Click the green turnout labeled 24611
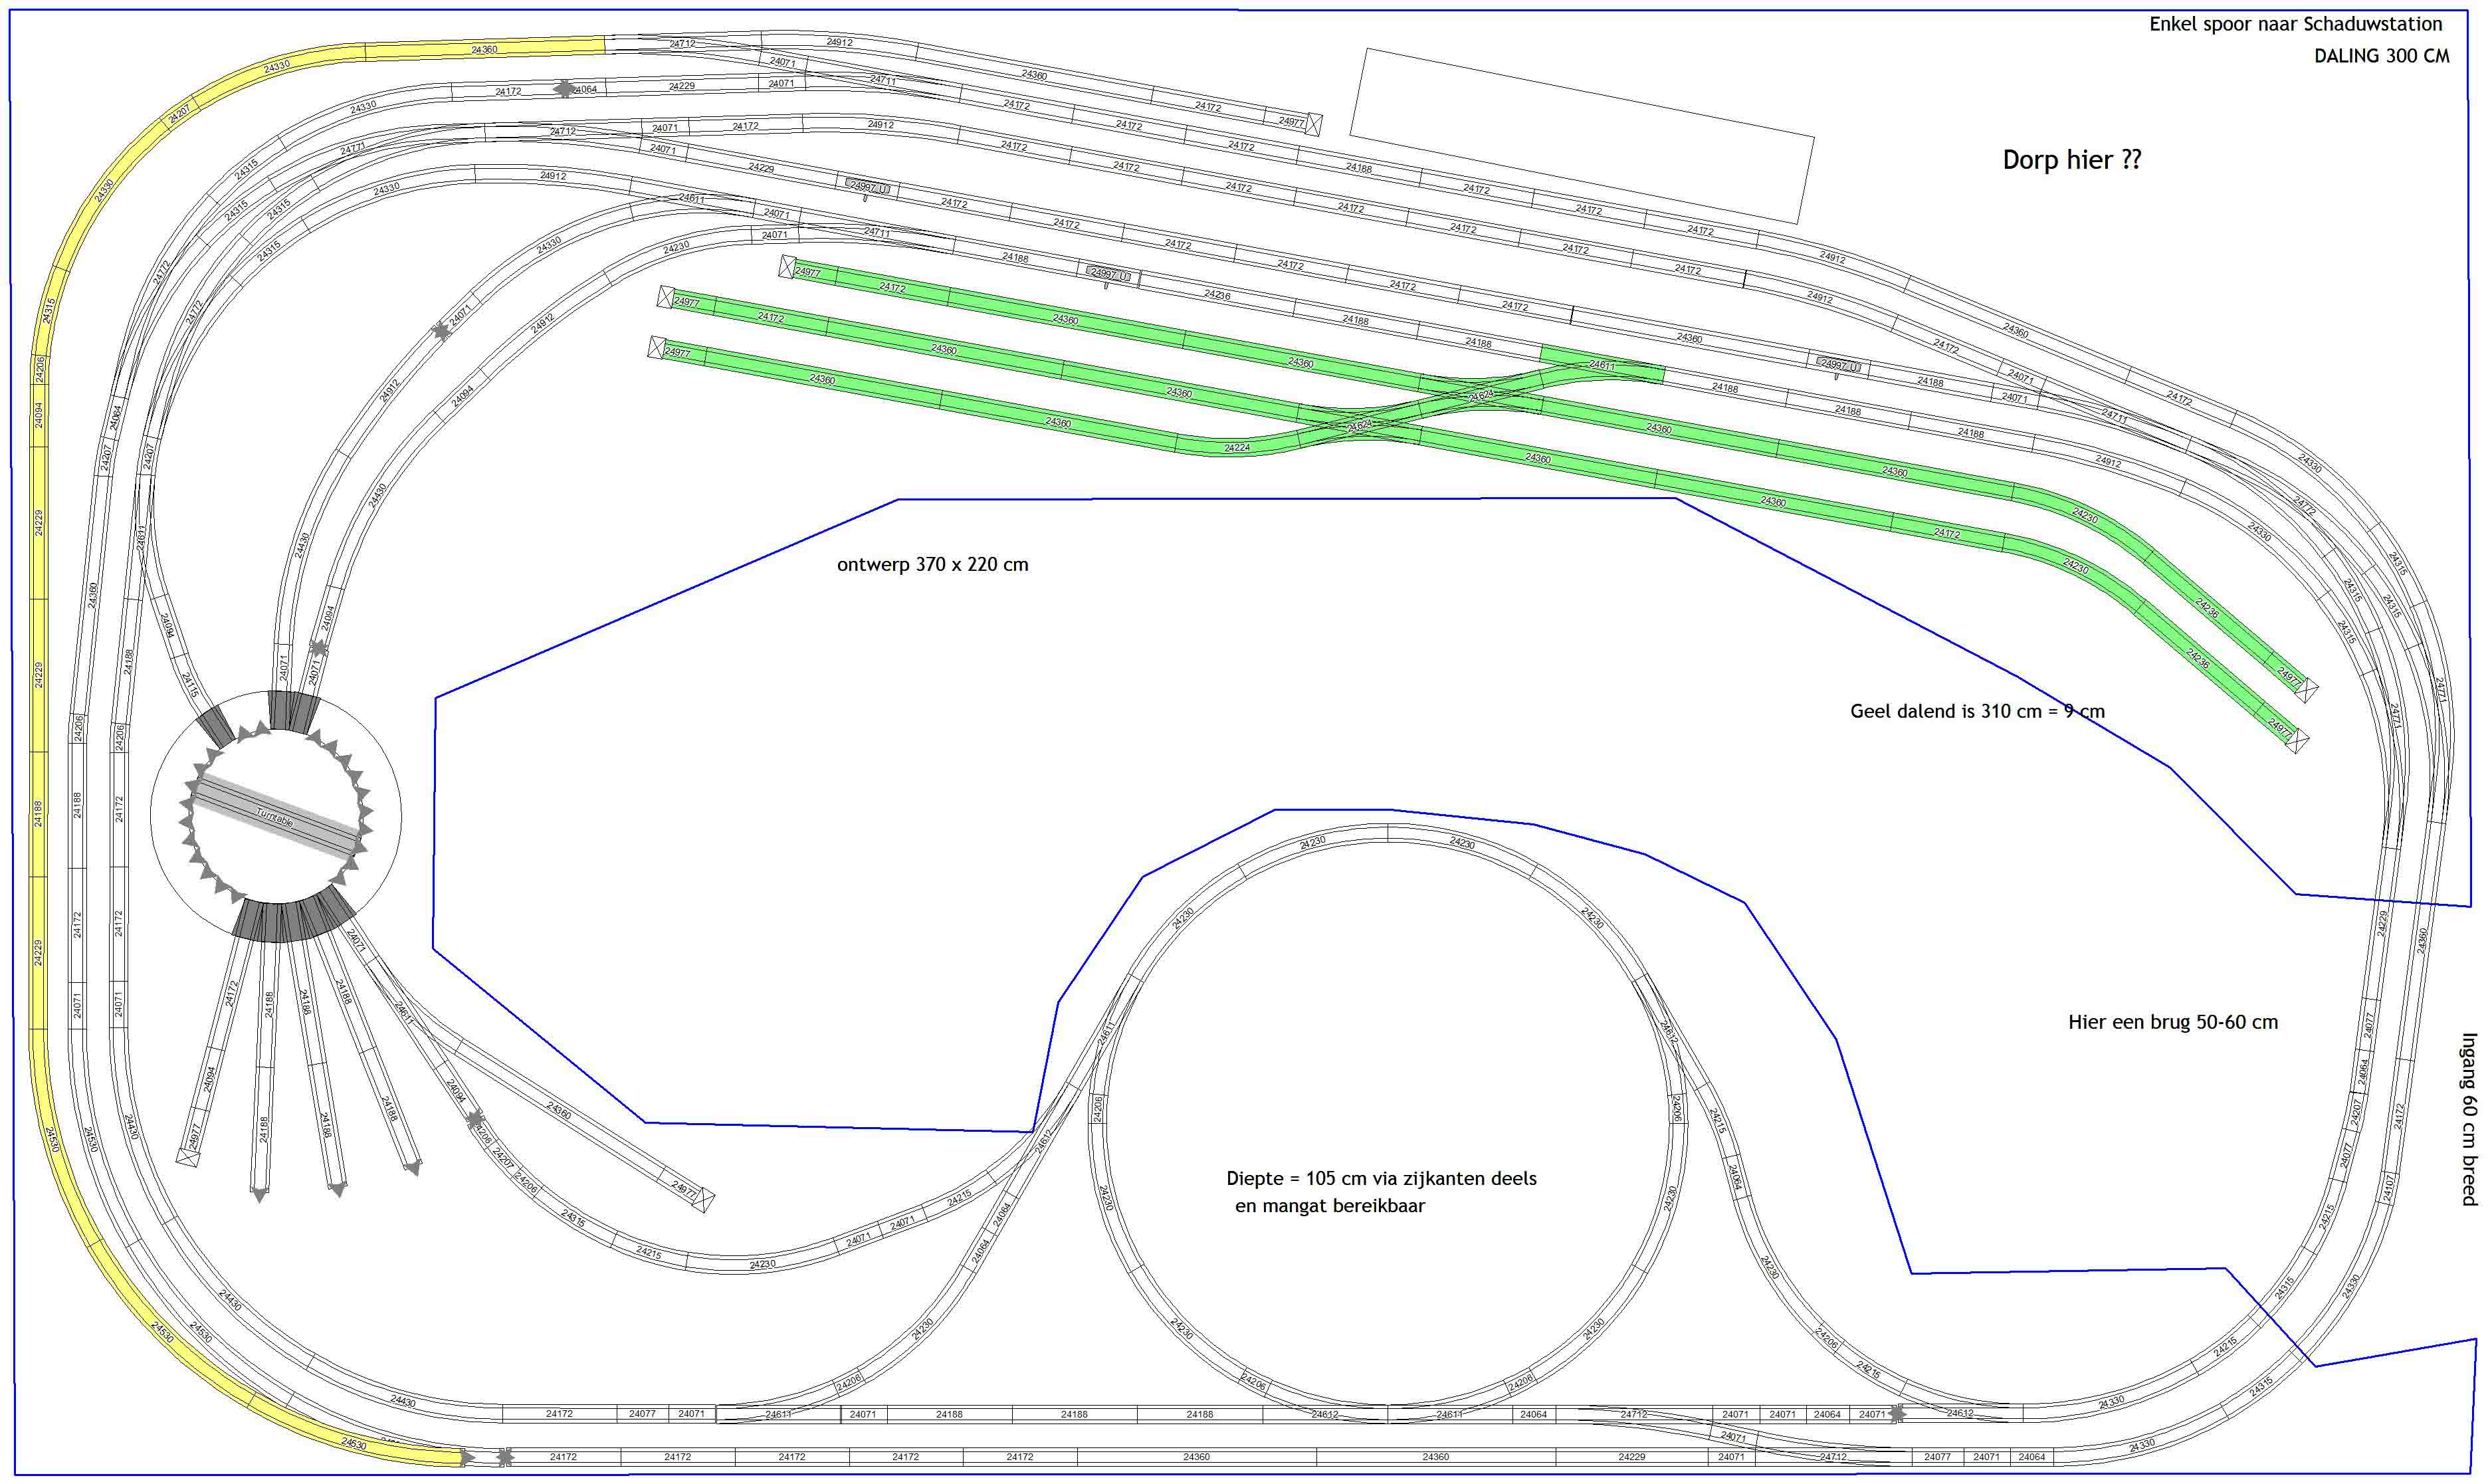 point(1602,365)
